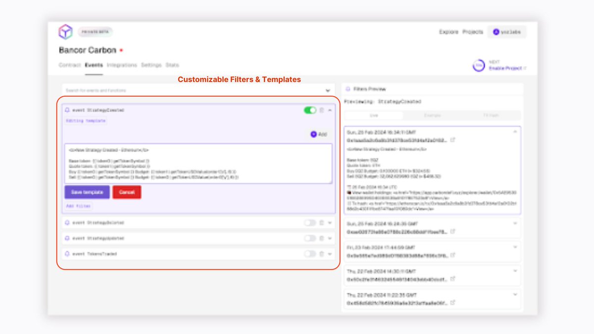Select the TX hash tab in Filters Preview
The width and height of the screenshot is (594, 334).
pyautogui.click(x=491, y=115)
